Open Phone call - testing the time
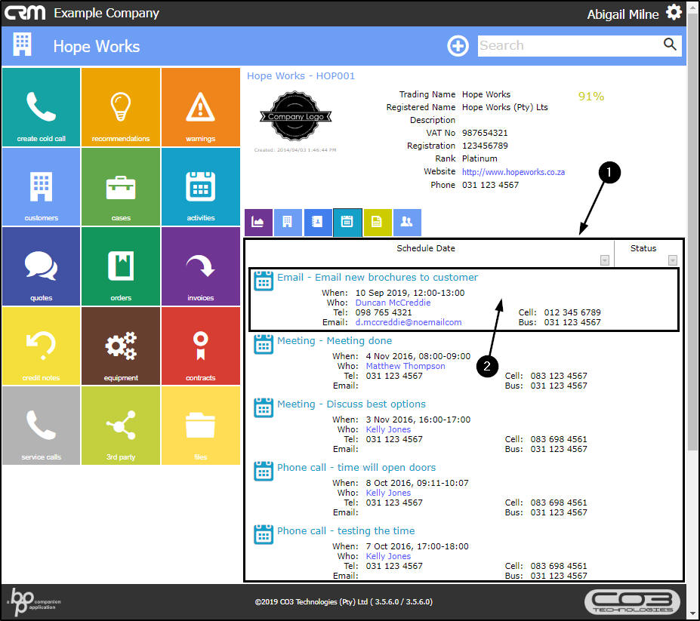 (x=346, y=530)
